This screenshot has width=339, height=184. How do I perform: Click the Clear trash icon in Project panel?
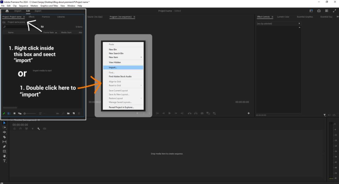tap(79, 113)
